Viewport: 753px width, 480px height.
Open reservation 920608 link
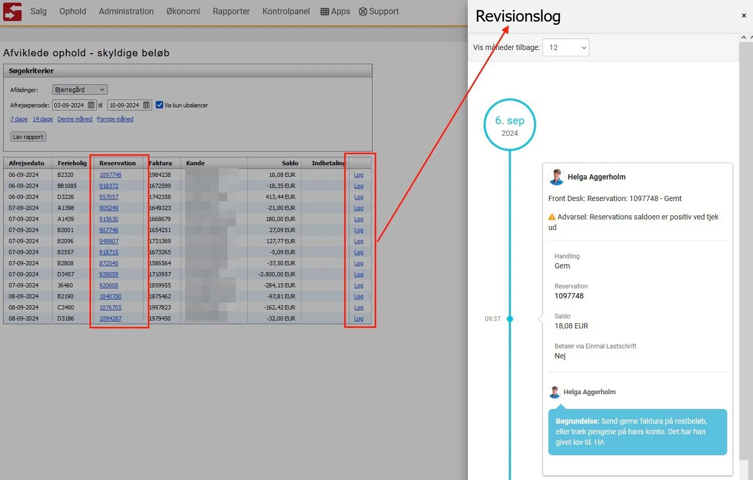[109, 286]
